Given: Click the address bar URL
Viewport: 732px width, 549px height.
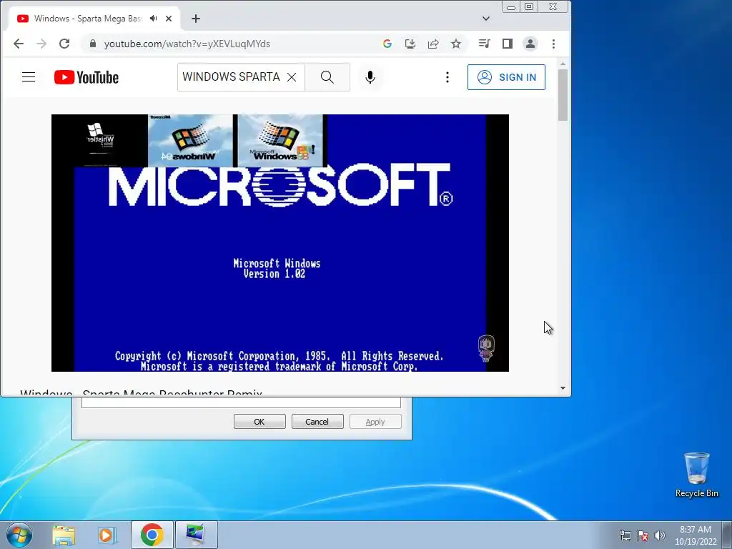Looking at the screenshot, I should pos(187,44).
